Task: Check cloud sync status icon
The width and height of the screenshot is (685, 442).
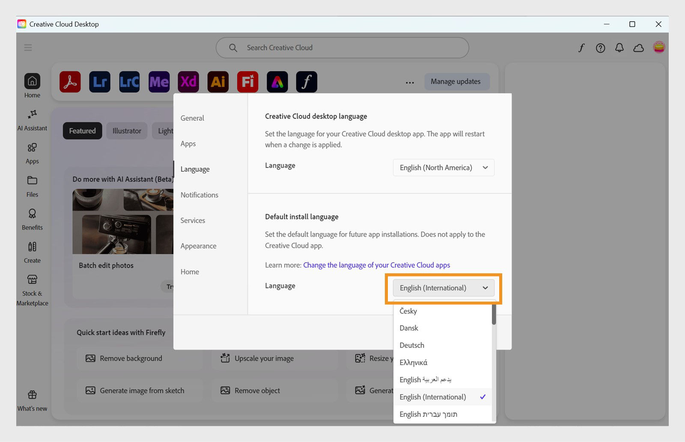Action: coord(638,48)
